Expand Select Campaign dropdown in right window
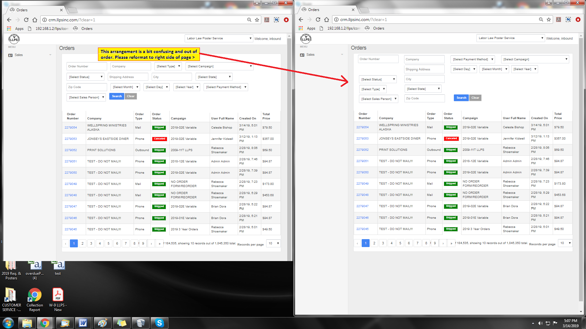This screenshot has width=586, height=329. (535, 59)
